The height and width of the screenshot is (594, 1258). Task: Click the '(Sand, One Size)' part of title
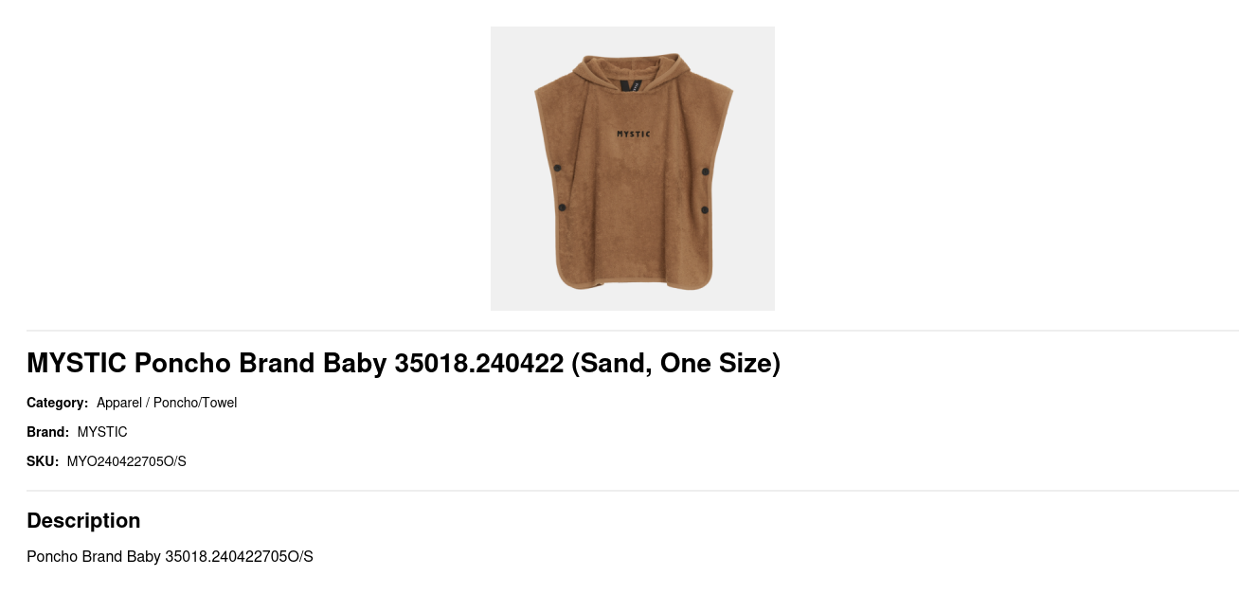click(x=675, y=363)
